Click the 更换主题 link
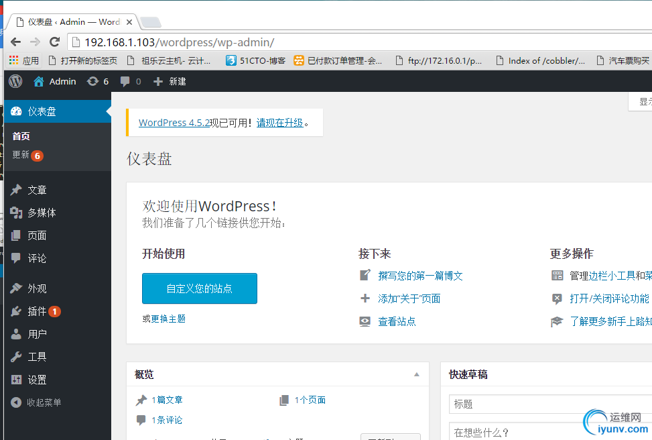This screenshot has height=440, width=652. tap(168, 319)
